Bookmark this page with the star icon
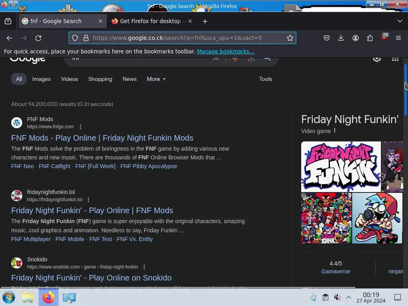This screenshot has height=306, width=408. tap(290, 38)
